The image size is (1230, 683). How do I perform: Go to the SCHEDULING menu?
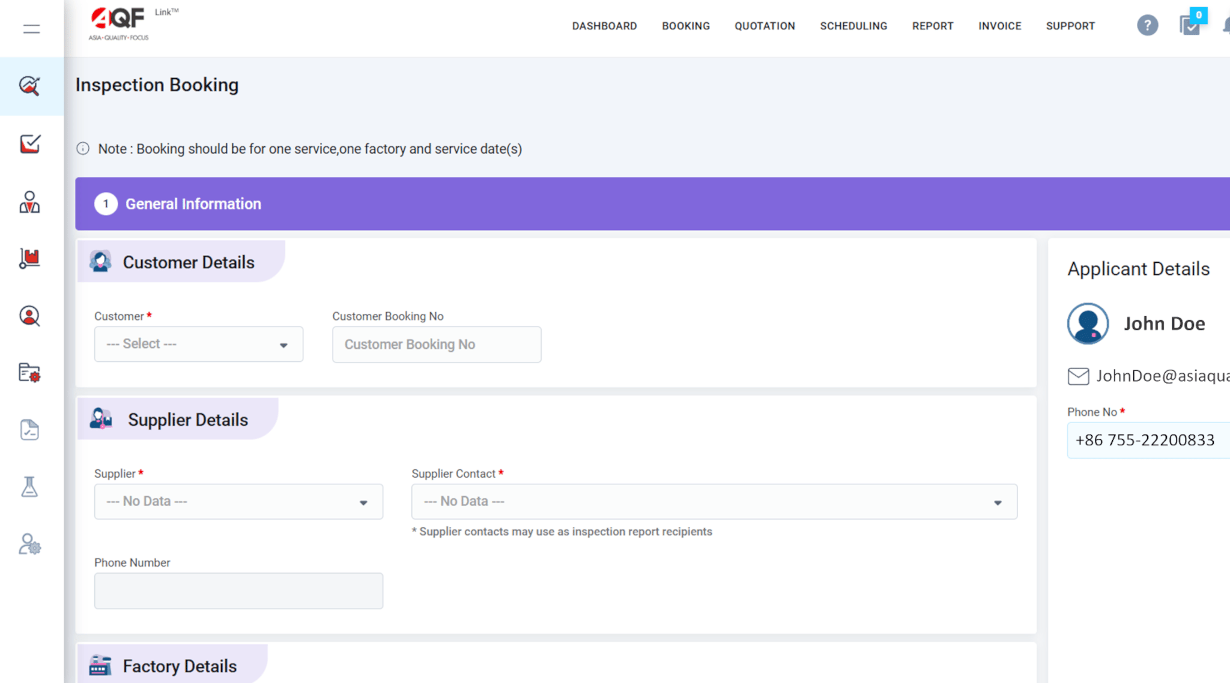pyautogui.click(x=853, y=26)
